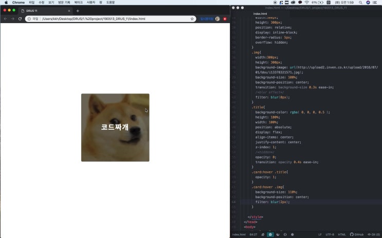Viewport: 382px width, 238px height.
Task: Open the Wi-Fi status menu
Action: 307,3
